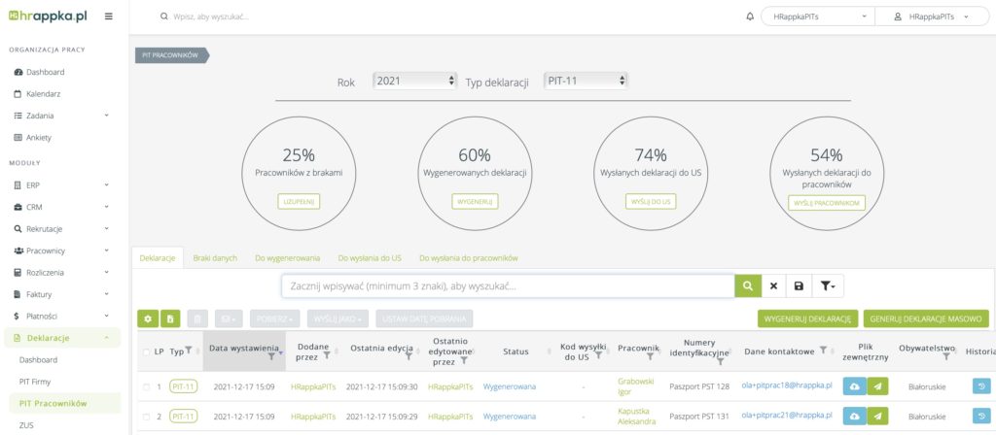Click the green gear settings icon
The height and width of the screenshot is (435, 996).
coord(148,318)
